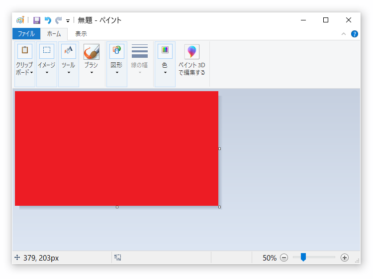Maximize the Paint window
The width and height of the screenshot is (373, 279).
click(326, 20)
